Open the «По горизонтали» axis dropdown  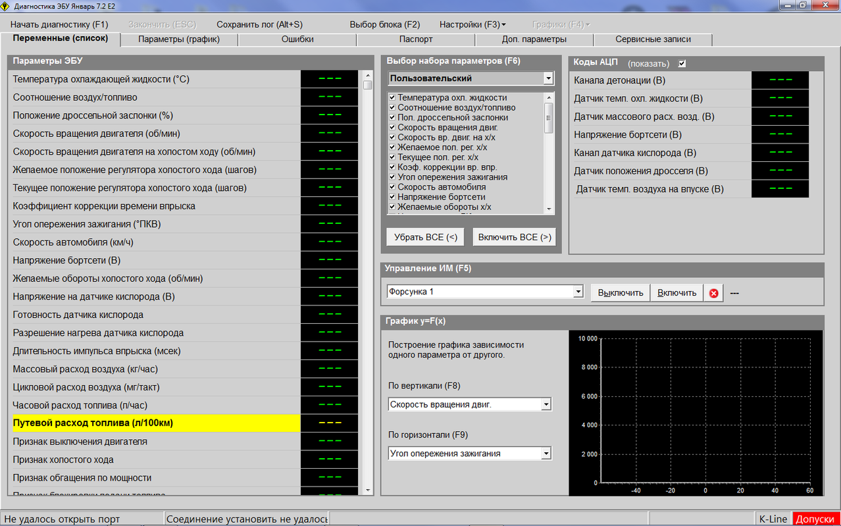pyautogui.click(x=546, y=454)
